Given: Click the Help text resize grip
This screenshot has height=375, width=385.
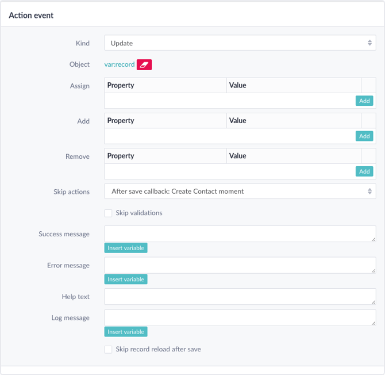Looking at the screenshot, I should (373, 303).
